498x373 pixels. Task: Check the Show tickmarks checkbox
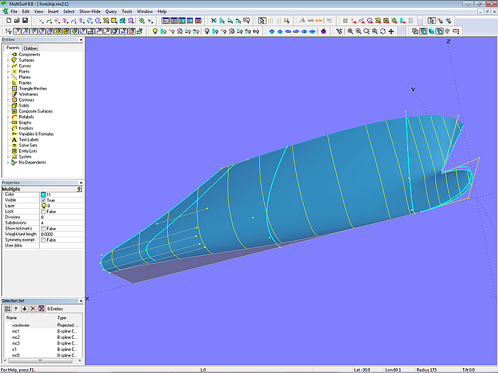pyautogui.click(x=43, y=229)
